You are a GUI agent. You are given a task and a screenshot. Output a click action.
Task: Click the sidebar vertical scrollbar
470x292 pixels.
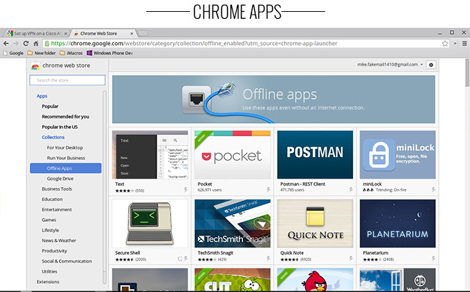(104, 174)
